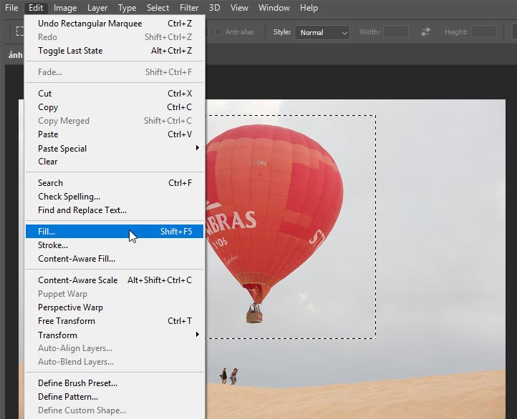Select Paste from Edit menu
The image size is (517, 419).
click(x=115, y=134)
